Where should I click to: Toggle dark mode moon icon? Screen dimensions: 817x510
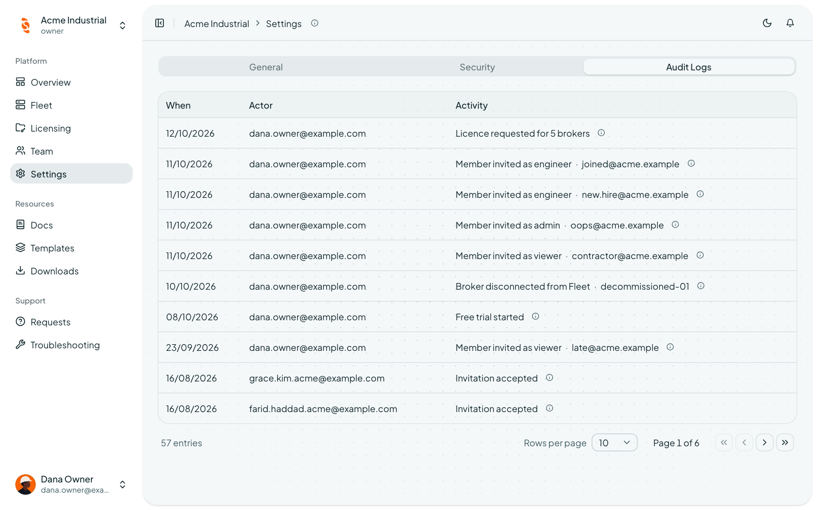coord(767,23)
